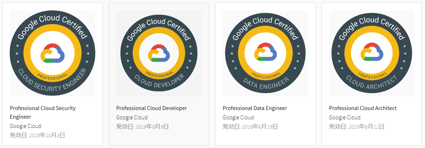Select the date 2019年8月9日
The image size is (425, 148).
pos(152,126)
